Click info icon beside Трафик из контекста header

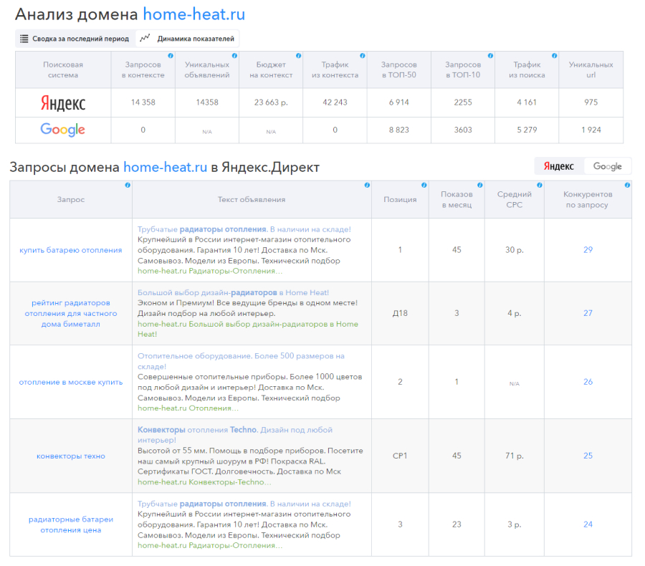click(x=362, y=55)
